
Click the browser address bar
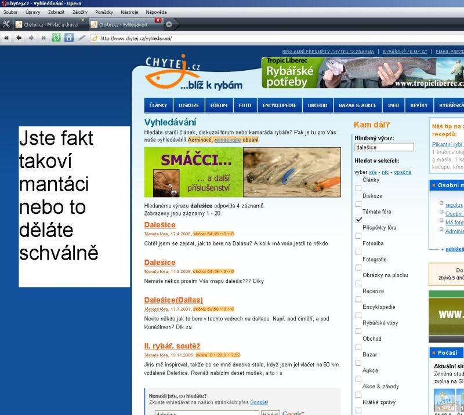click(x=278, y=38)
